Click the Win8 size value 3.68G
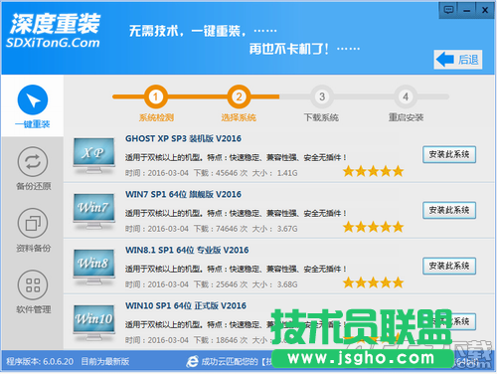 click(x=287, y=284)
